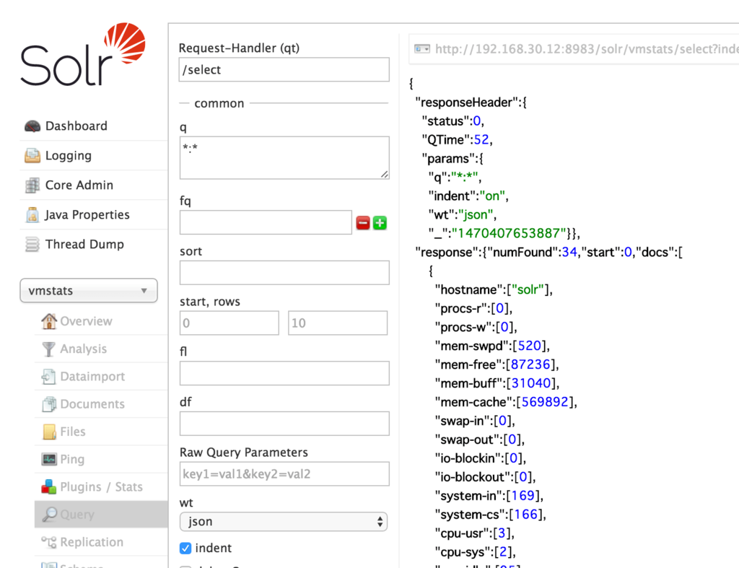Click the "mem-free":[87236] line
The image size is (739, 568).
pos(497,364)
